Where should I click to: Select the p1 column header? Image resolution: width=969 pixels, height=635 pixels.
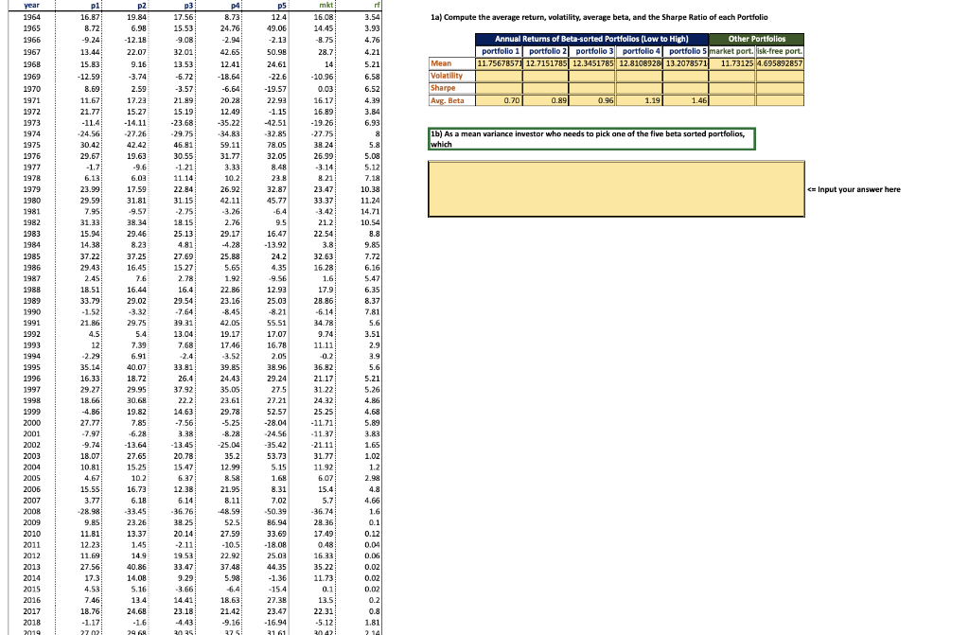tap(96, 6)
